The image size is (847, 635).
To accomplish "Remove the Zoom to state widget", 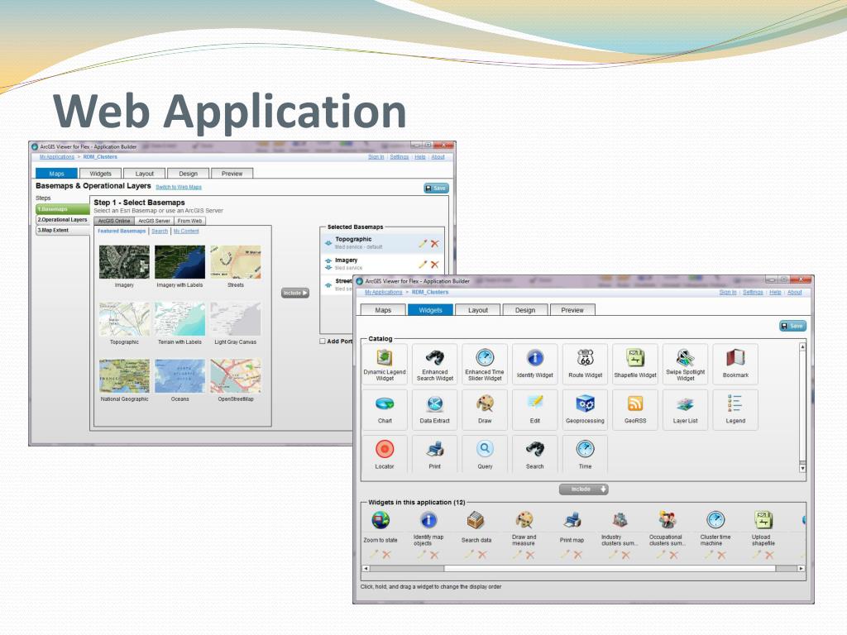I will coord(386,555).
